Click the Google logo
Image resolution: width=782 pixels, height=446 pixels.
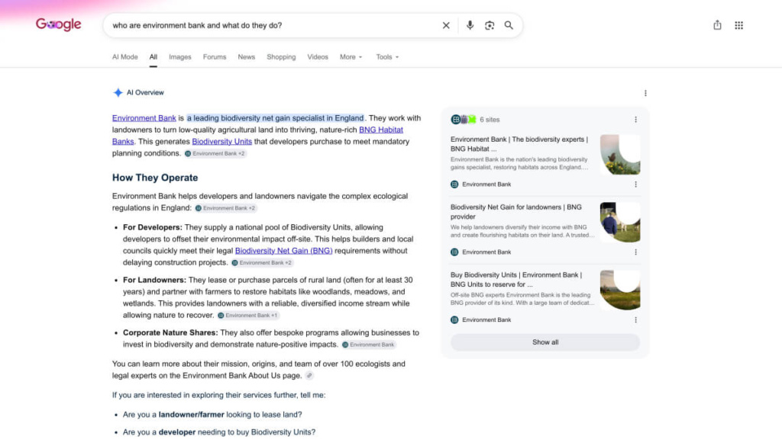58,24
